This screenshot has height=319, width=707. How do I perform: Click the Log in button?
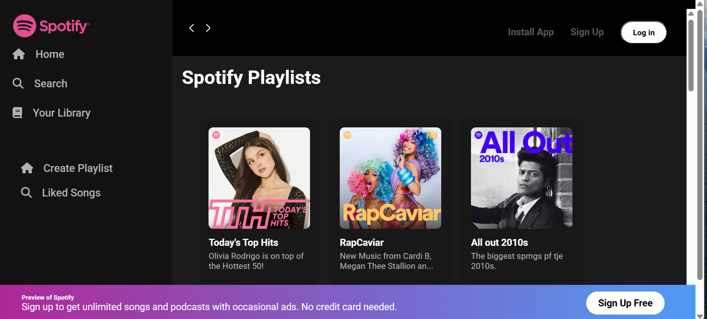tap(644, 32)
